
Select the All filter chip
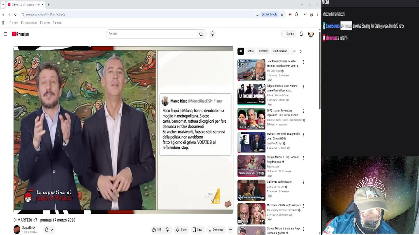tap(241, 51)
